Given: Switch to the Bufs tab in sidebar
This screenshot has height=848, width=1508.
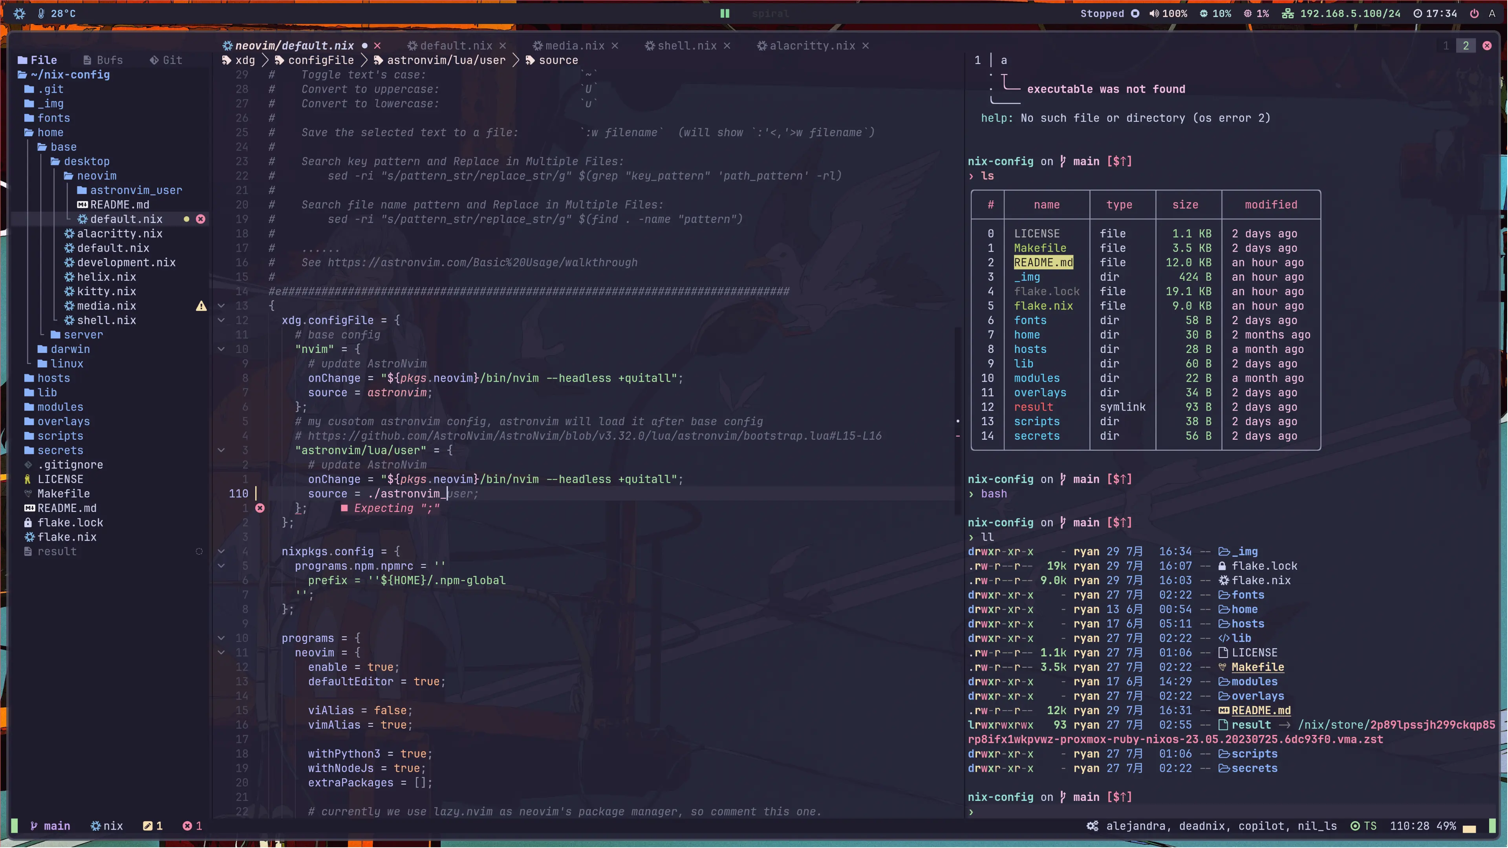Looking at the screenshot, I should tap(103, 60).
